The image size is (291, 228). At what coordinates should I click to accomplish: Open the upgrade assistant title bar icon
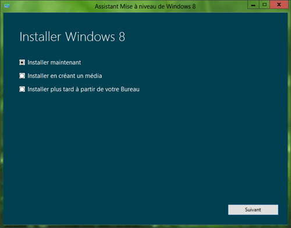point(7,6)
